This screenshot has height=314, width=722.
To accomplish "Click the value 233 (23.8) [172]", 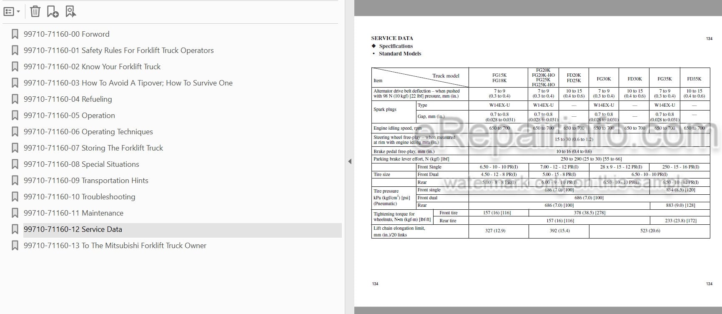I will (681, 221).
